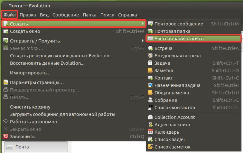The height and width of the screenshot is (153, 243).
Task: Select Учётная запись почты menu entry
Action: click(x=179, y=39)
